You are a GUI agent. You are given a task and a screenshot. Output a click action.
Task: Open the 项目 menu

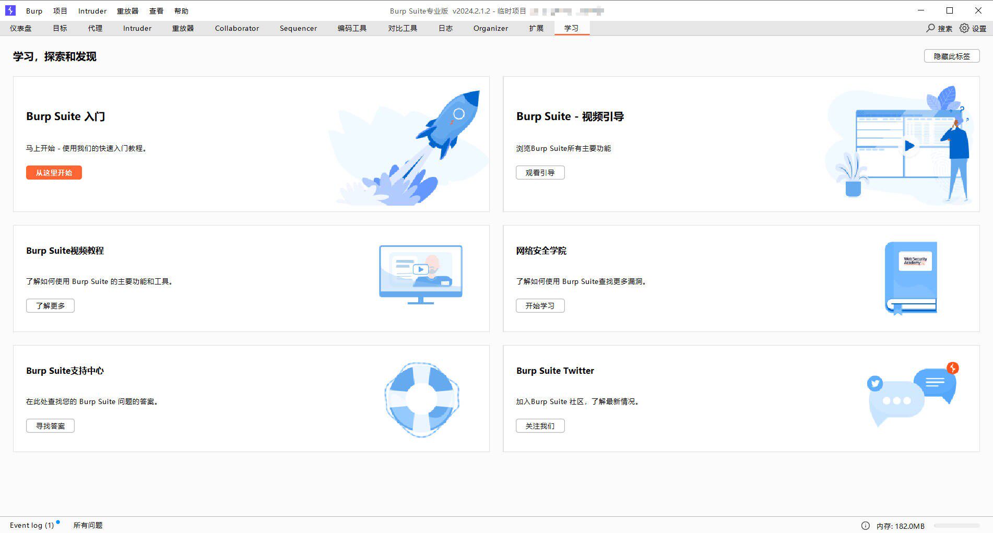[x=60, y=11]
